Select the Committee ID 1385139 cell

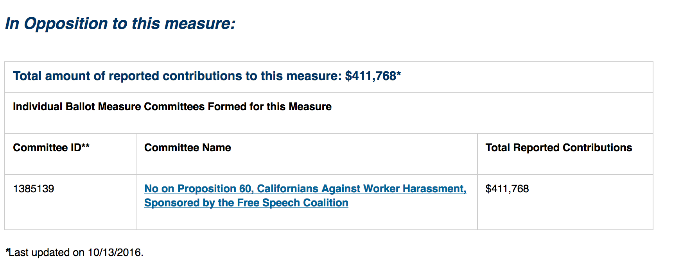70,202
